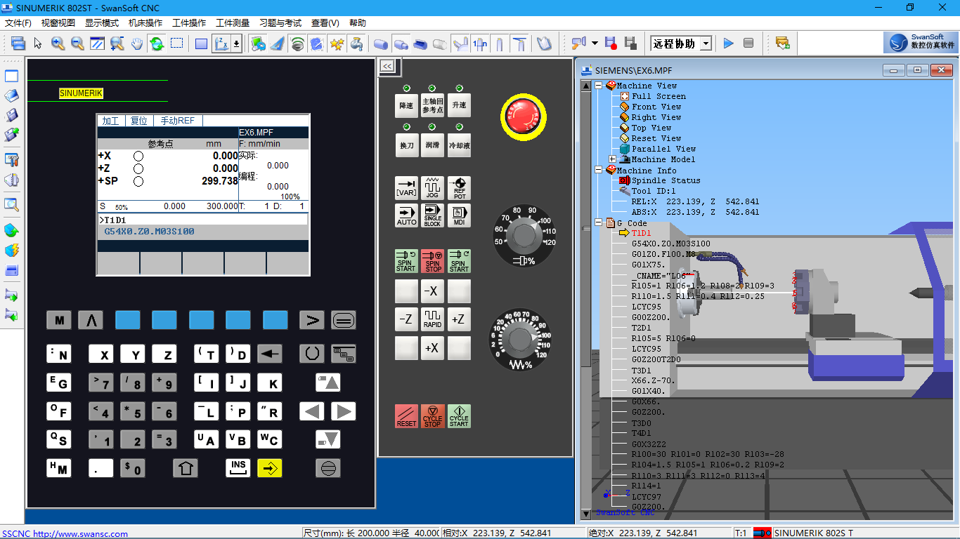960x539 pixels.
Task: Open dropdown arrow next to ZX axis icon
Action: (x=237, y=44)
